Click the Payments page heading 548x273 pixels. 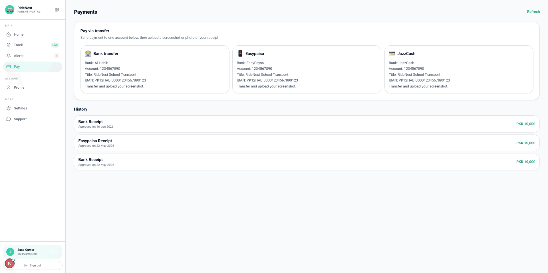[85, 12]
